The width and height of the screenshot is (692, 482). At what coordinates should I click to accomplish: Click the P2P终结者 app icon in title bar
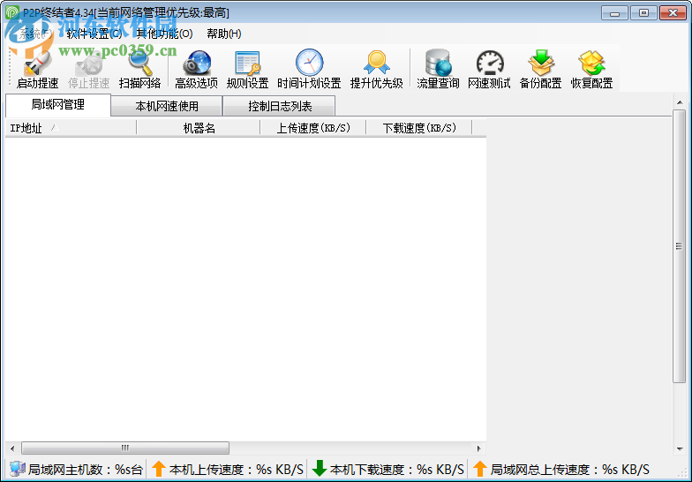click(x=12, y=12)
